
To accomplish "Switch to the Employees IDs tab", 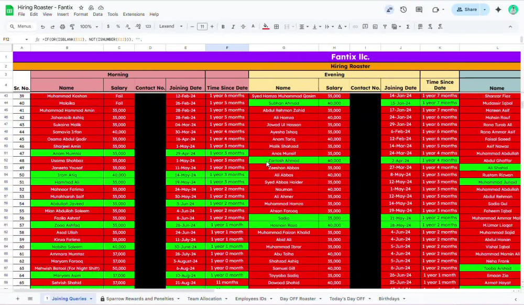I will 250,299.
